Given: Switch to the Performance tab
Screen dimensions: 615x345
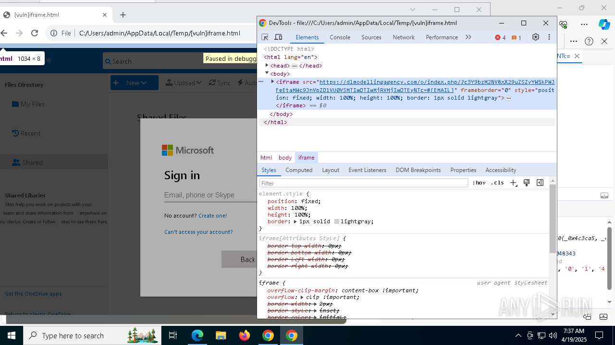Looking at the screenshot, I should click(x=442, y=37).
